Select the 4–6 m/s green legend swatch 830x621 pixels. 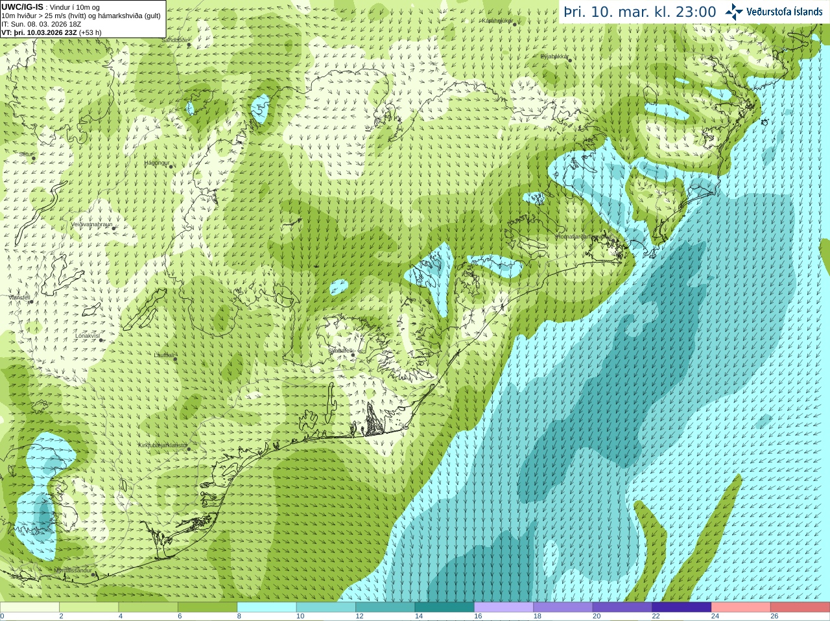click(x=148, y=607)
